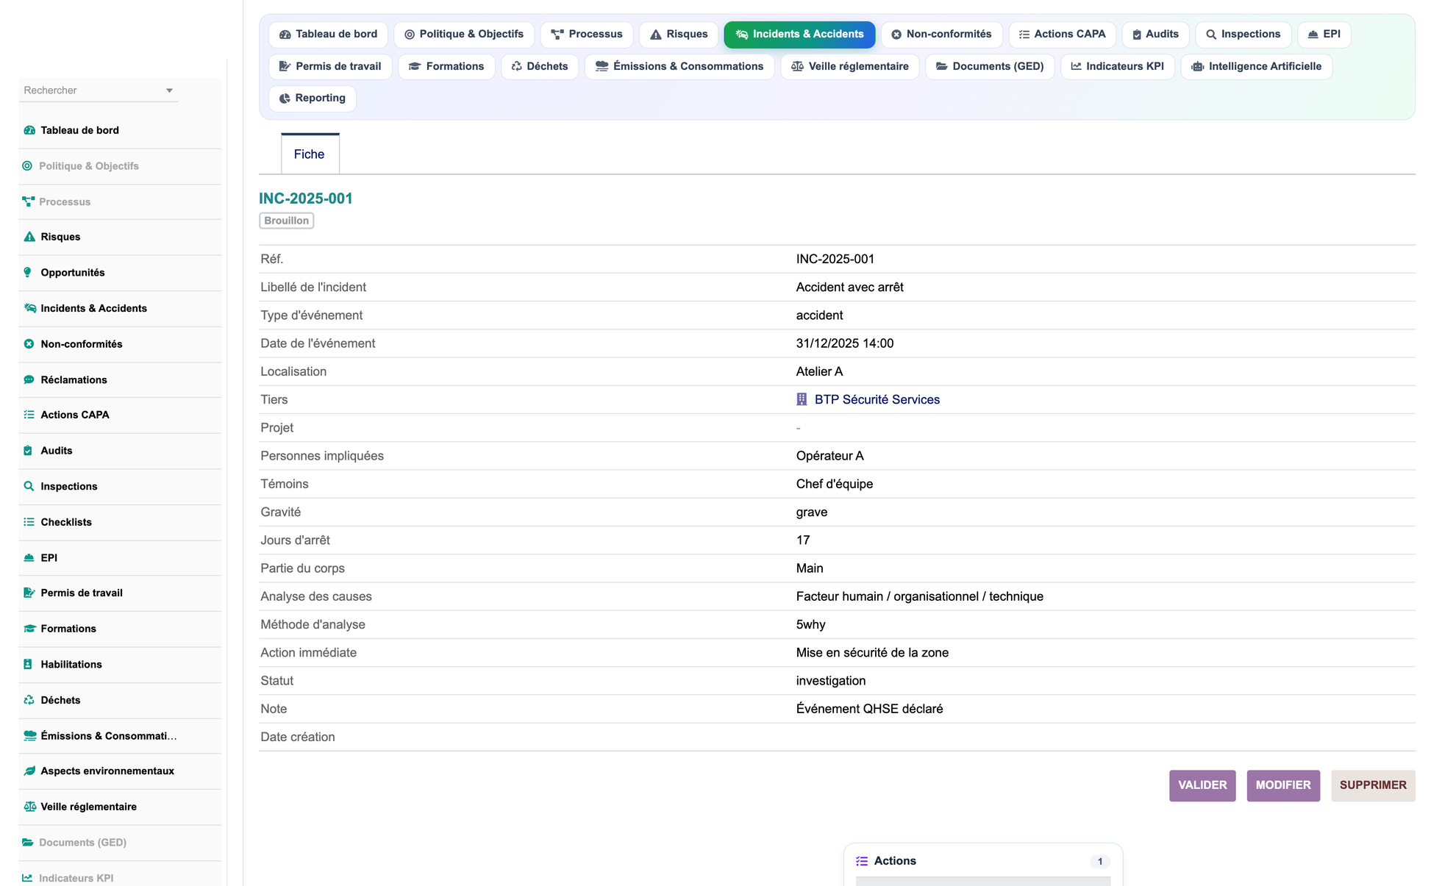Open the BTP Sécurité Services link
This screenshot has width=1431, height=886.
coord(877,399)
